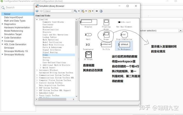Expand Diagnostics in Configuration Parameters
The image size is (183, 115).
2,24
